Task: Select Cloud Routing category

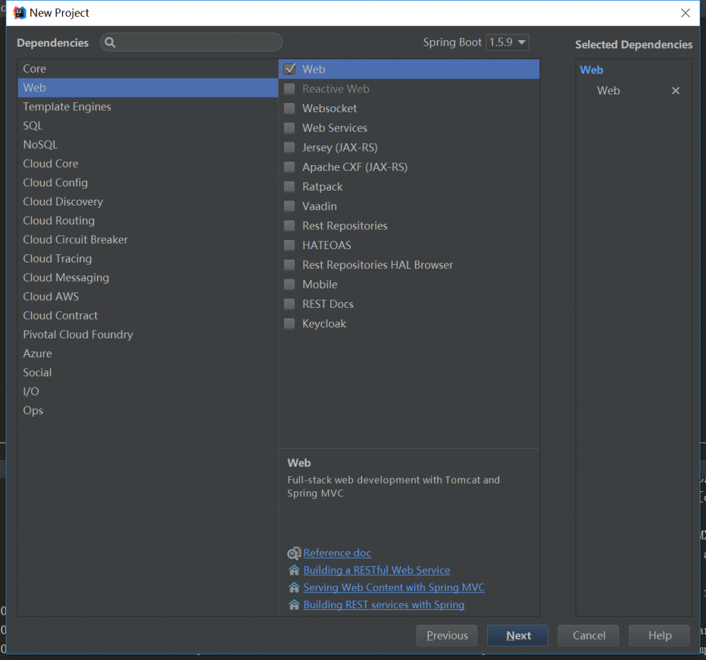Action: 148,221
